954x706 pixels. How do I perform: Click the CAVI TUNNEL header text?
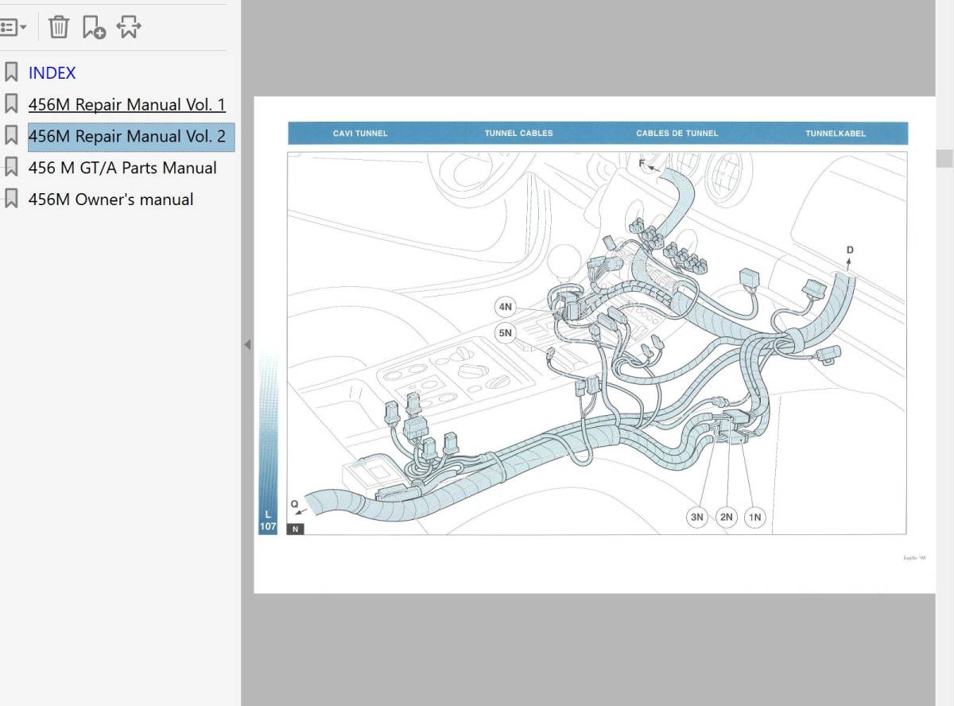pyautogui.click(x=360, y=134)
